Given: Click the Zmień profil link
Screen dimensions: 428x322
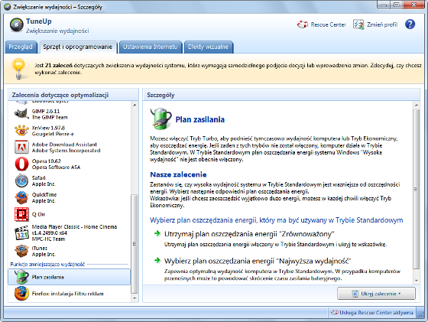Looking at the screenshot, I should point(382,24).
